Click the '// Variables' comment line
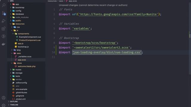This screenshot has height=107, width=191. 69,24
